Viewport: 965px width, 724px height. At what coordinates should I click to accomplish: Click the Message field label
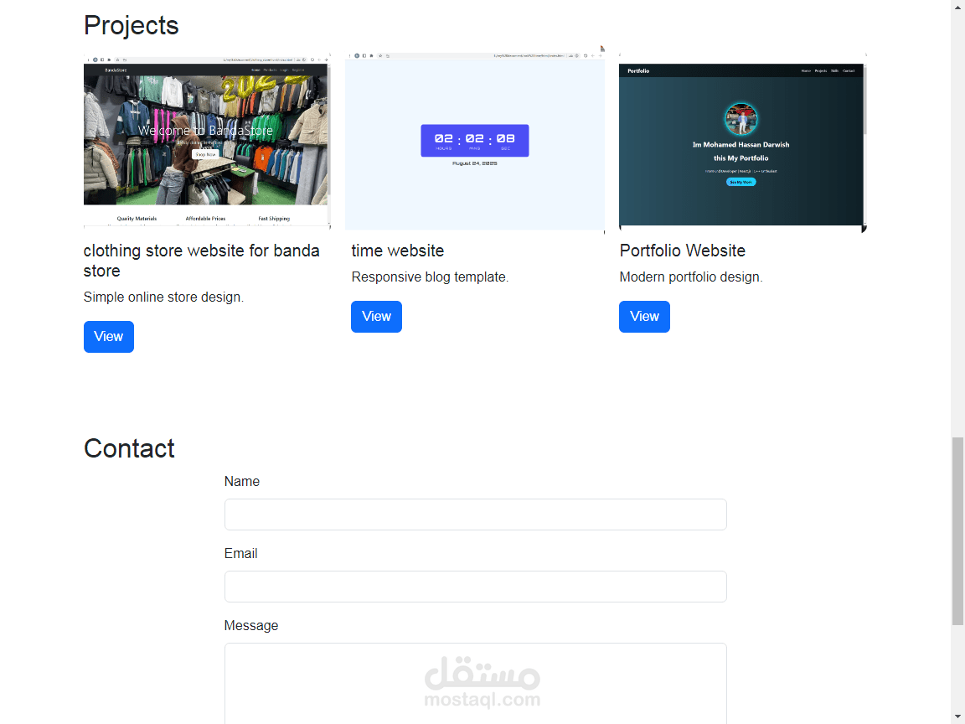coord(251,625)
